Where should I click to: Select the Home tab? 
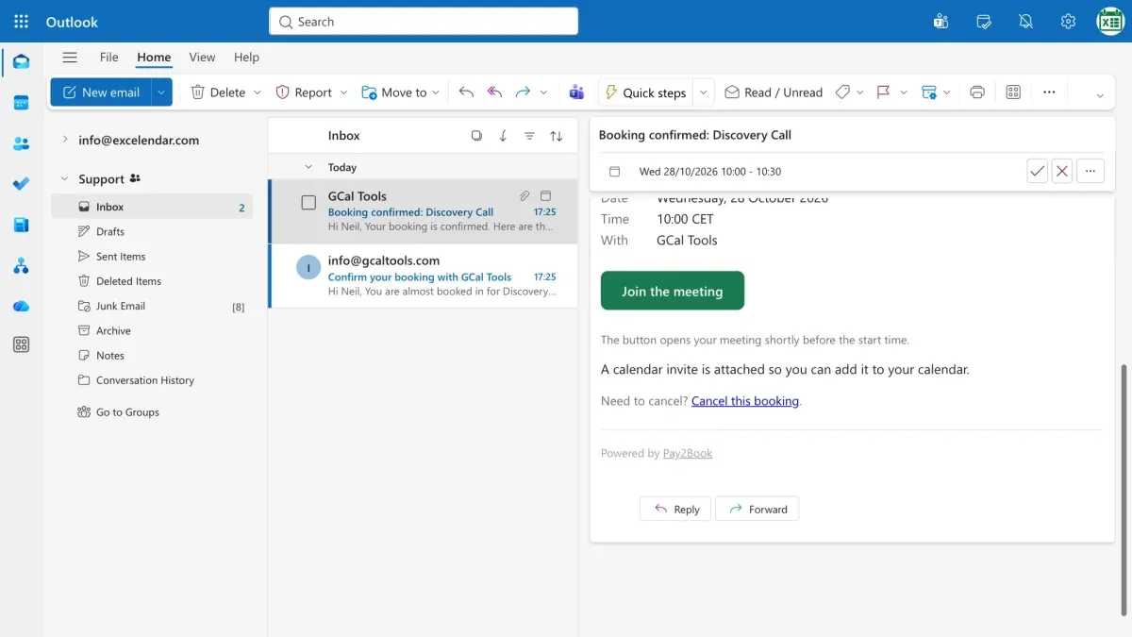pyautogui.click(x=154, y=57)
